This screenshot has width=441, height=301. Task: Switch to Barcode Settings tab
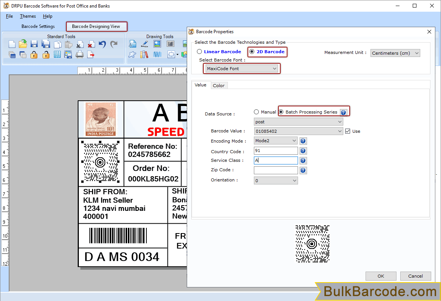pyautogui.click(x=38, y=26)
